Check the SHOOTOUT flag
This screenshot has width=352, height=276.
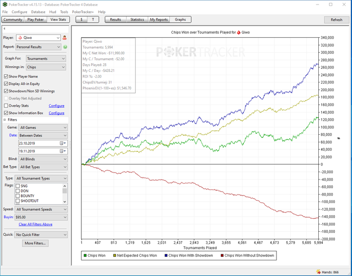(x=18, y=201)
